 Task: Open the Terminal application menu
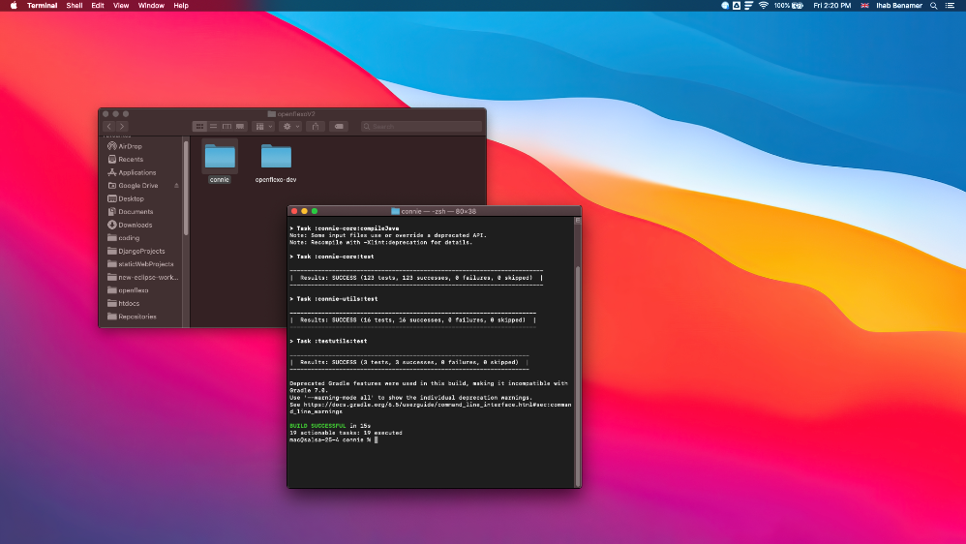tap(42, 6)
